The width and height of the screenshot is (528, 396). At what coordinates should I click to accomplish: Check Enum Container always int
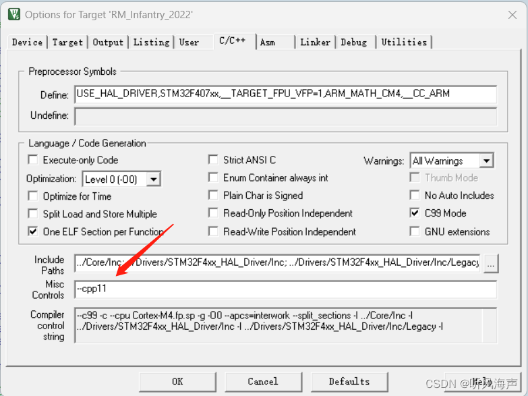pyautogui.click(x=213, y=177)
